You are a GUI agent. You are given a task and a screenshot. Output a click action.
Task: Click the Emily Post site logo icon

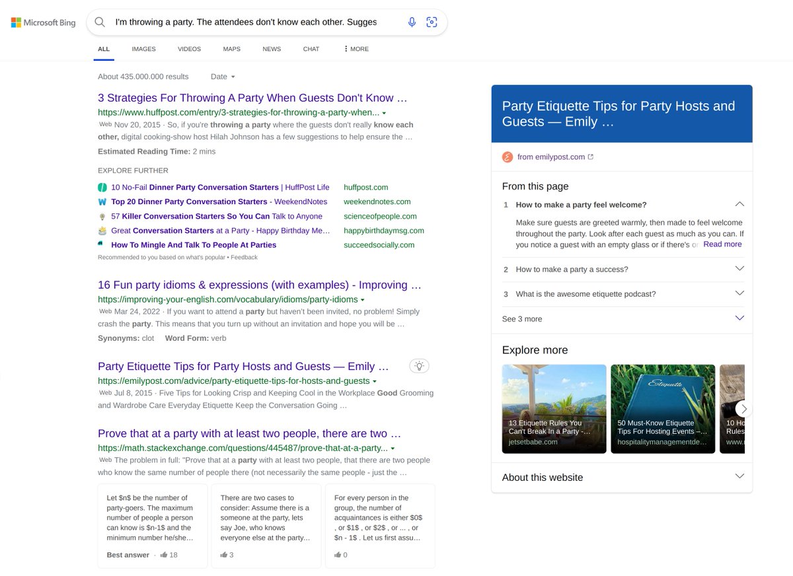[508, 157]
